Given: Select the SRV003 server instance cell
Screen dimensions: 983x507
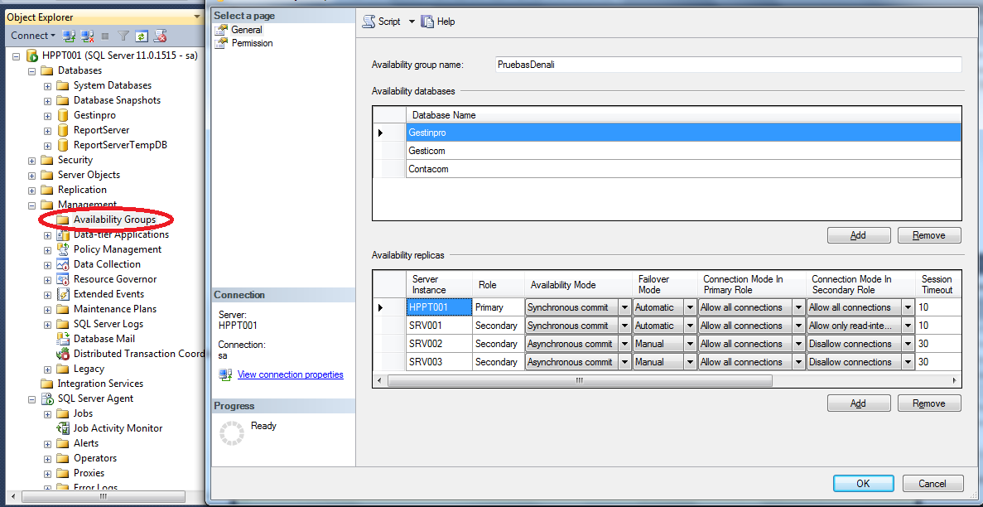Looking at the screenshot, I should click(439, 362).
